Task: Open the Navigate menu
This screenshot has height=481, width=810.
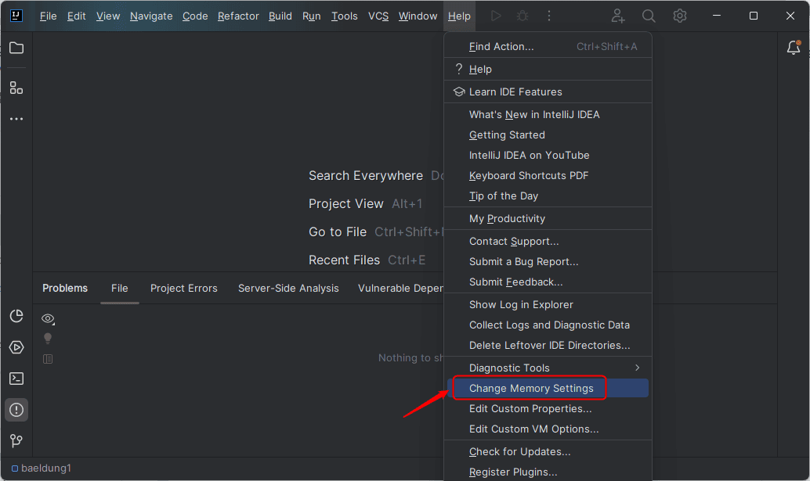Action: pos(151,16)
